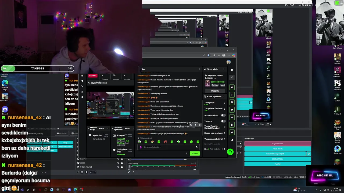Unlock the Ortam Kaynağı source lock
344x193 pixels.
coord(122,167)
